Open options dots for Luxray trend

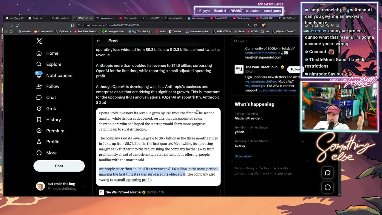302,142
